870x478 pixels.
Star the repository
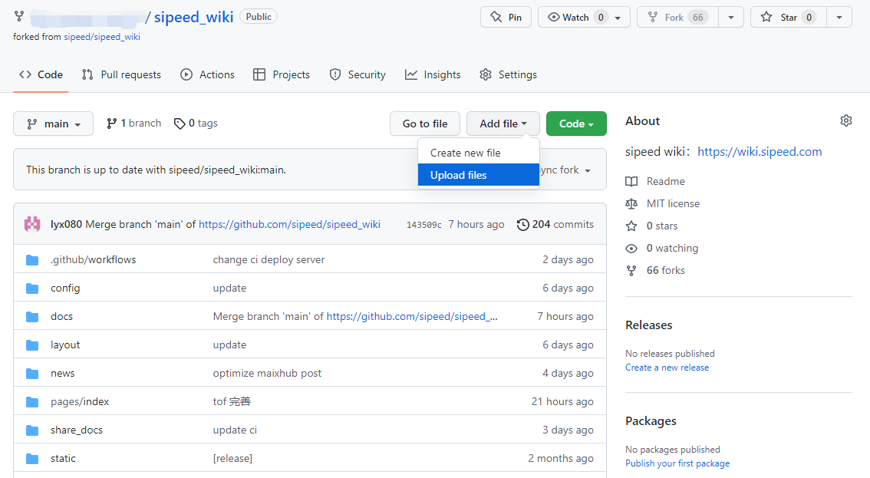(789, 17)
